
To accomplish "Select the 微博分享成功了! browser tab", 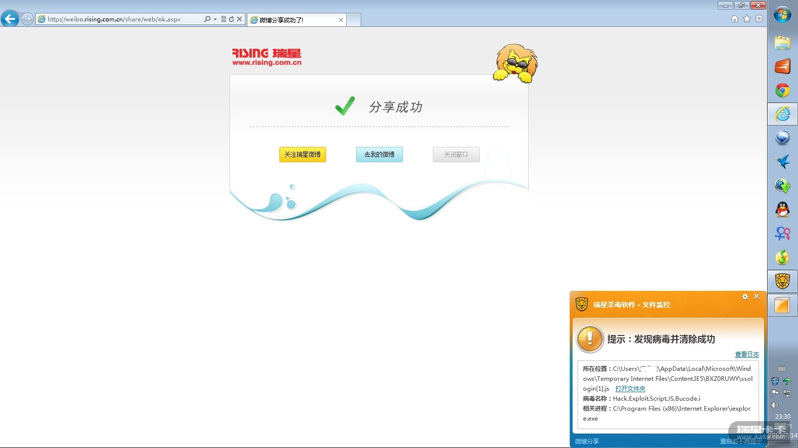I will [296, 20].
